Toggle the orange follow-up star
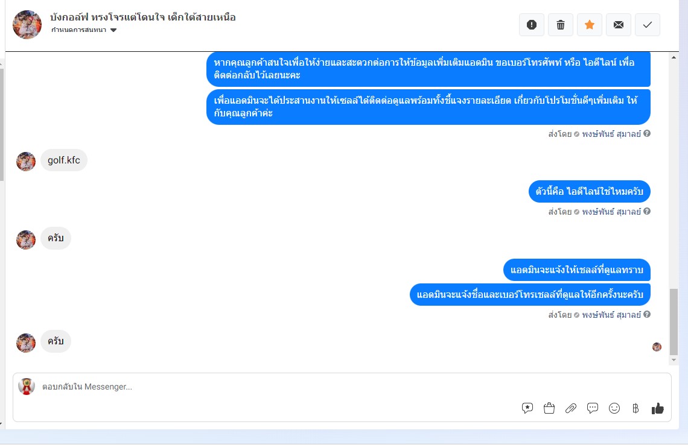This screenshot has height=445, width=688. pyautogui.click(x=589, y=25)
